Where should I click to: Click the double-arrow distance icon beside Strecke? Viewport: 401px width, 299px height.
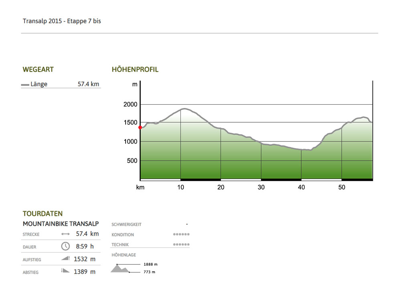(65, 234)
